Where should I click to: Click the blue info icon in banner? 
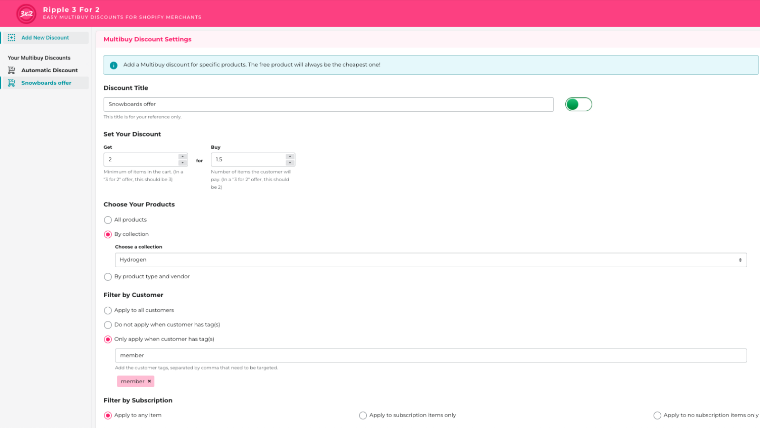tap(114, 65)
